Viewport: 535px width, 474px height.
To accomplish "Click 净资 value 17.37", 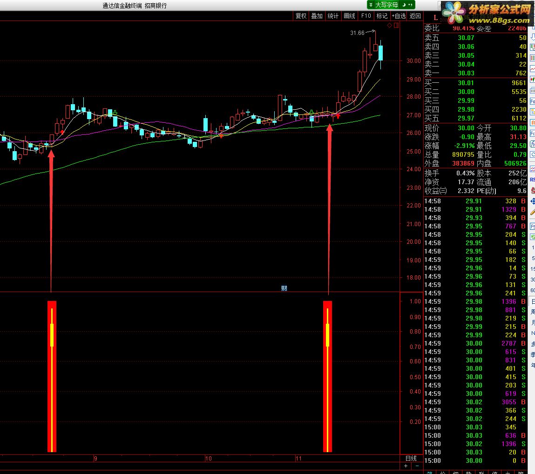I will (466, 182).
